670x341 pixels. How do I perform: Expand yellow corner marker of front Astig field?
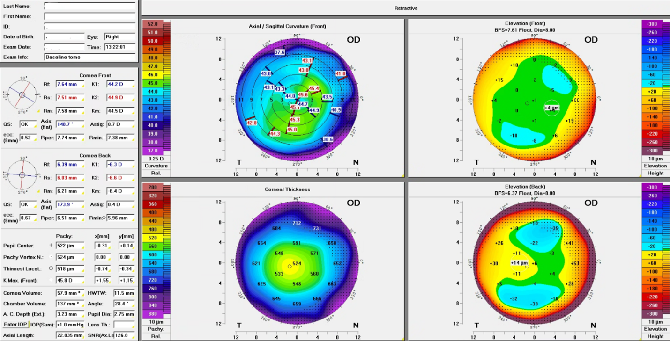point(133,128)
